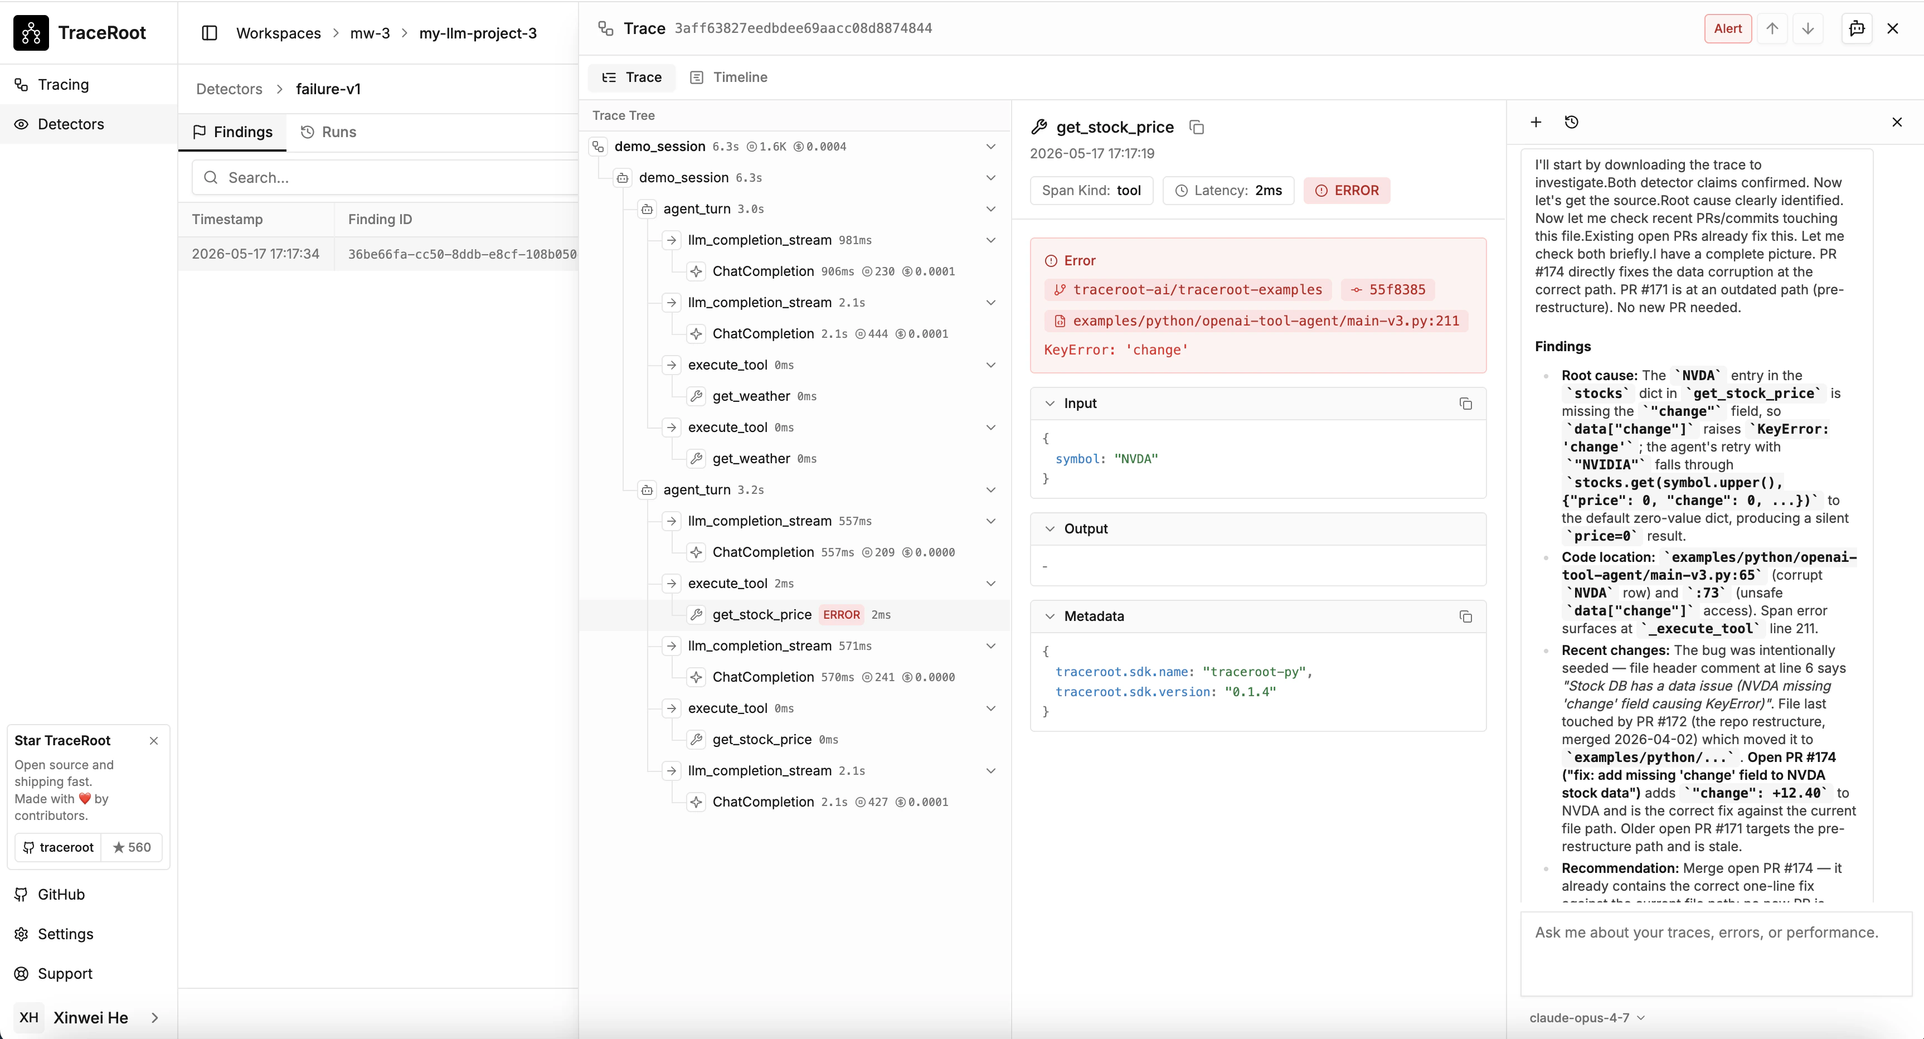Collapse the root demo_session 1.6K row chevron
The image size is (1924, 1039).
point(990,147)
